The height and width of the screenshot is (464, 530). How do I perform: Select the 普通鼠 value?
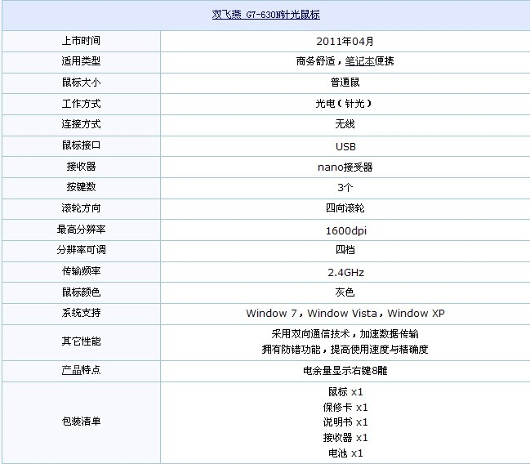click(345, 83)
